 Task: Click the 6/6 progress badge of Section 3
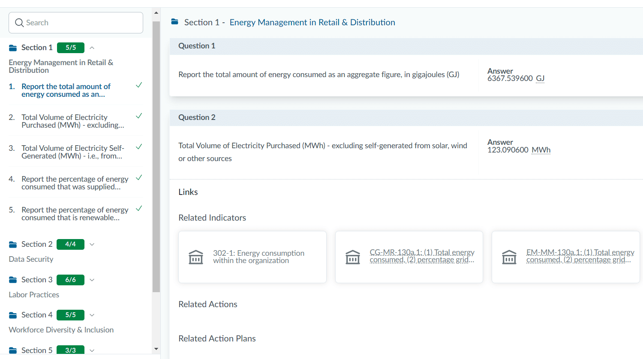71,280
